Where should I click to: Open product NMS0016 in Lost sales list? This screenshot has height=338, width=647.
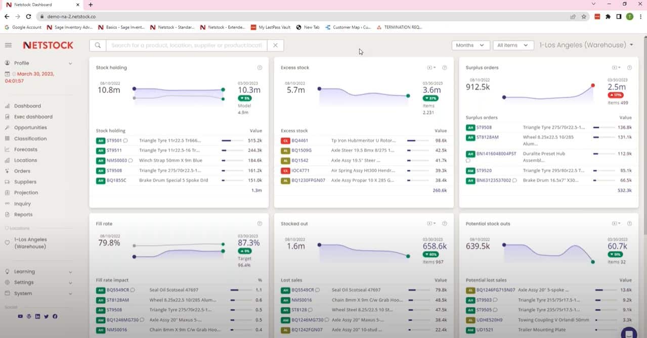point(301,300)
